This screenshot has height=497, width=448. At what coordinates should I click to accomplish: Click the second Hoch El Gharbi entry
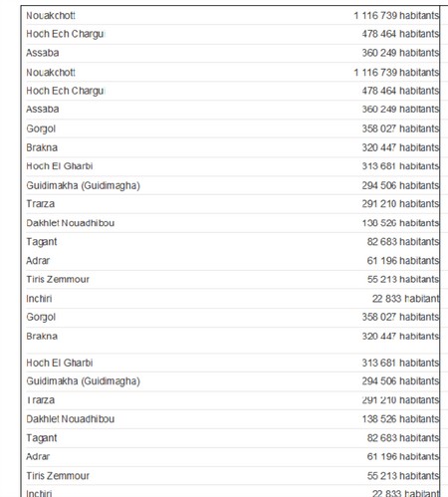(60, 363)
